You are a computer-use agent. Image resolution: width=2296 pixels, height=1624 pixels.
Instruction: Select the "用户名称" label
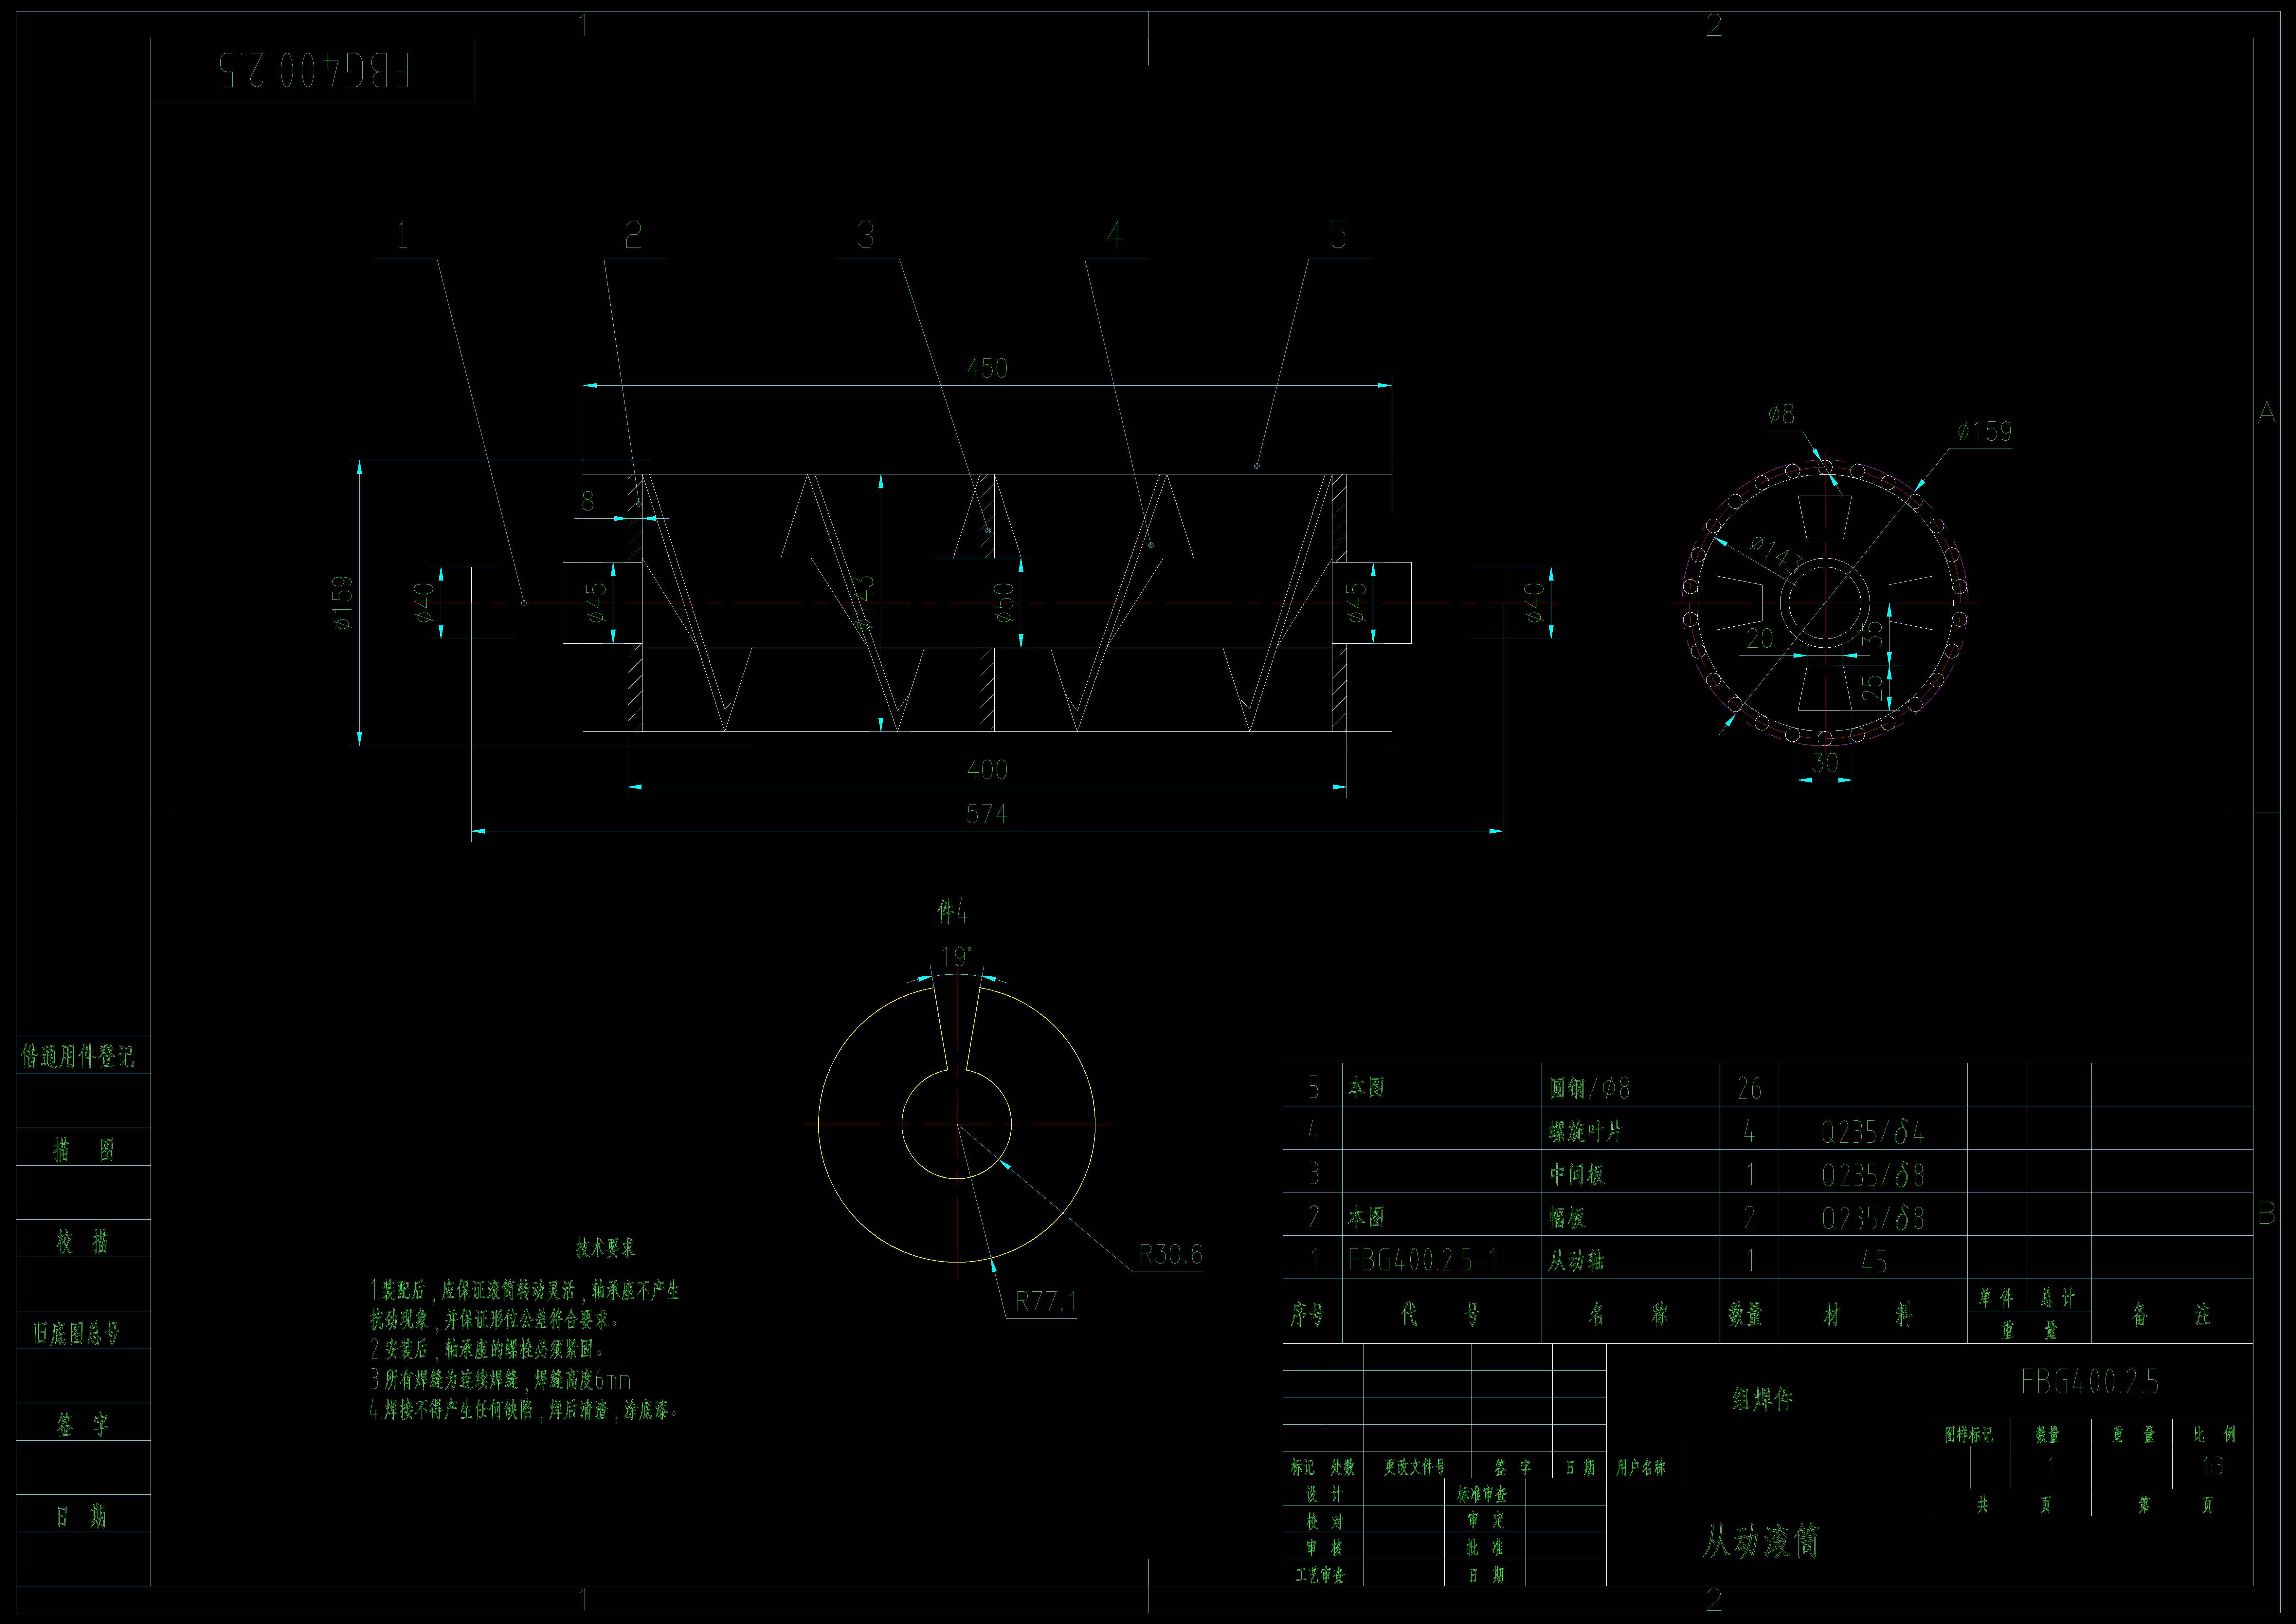click(x=1641, y=1468)
